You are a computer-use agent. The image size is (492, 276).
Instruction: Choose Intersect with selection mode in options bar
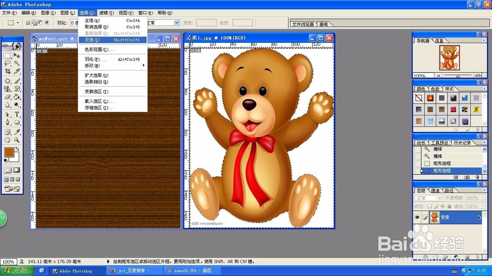coord(47,23)
